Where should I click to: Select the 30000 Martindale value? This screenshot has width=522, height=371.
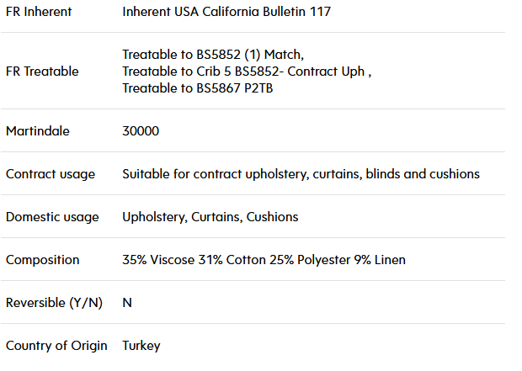click(x=141, y=131)
